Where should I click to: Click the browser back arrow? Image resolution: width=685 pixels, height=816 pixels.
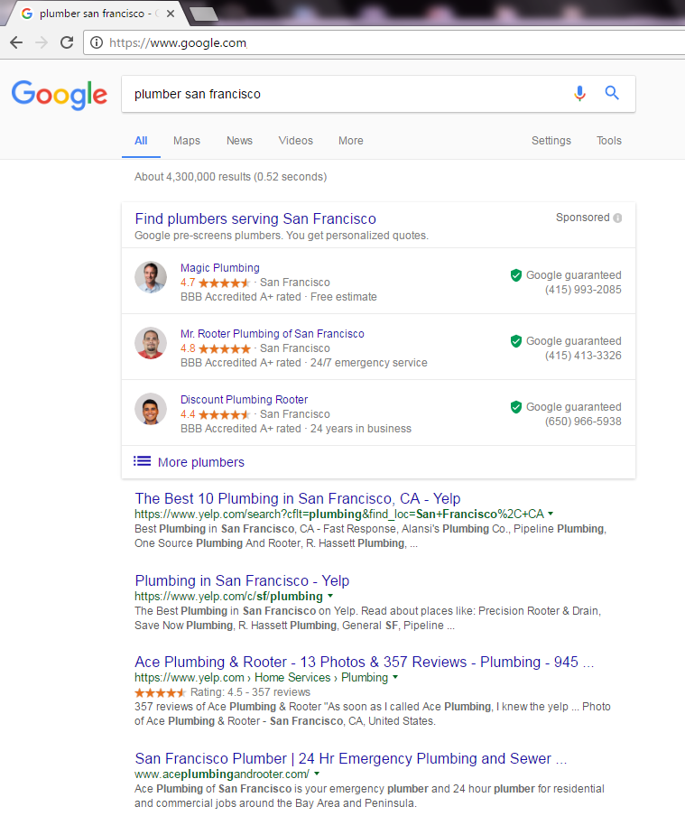click(16, 42)
